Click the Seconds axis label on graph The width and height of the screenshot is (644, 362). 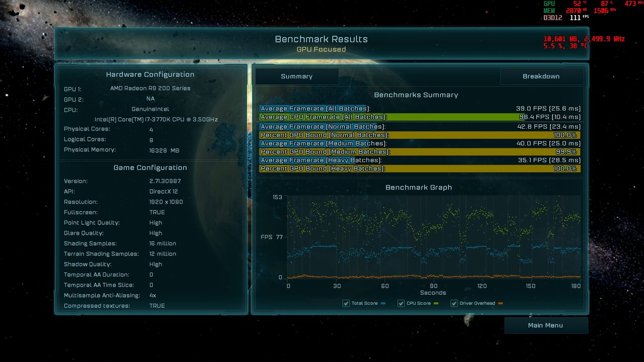(x=433, y=293)
